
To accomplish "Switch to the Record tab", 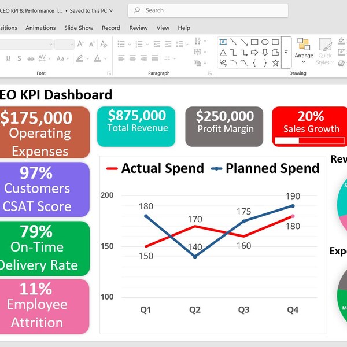I will tap(111, 28).
